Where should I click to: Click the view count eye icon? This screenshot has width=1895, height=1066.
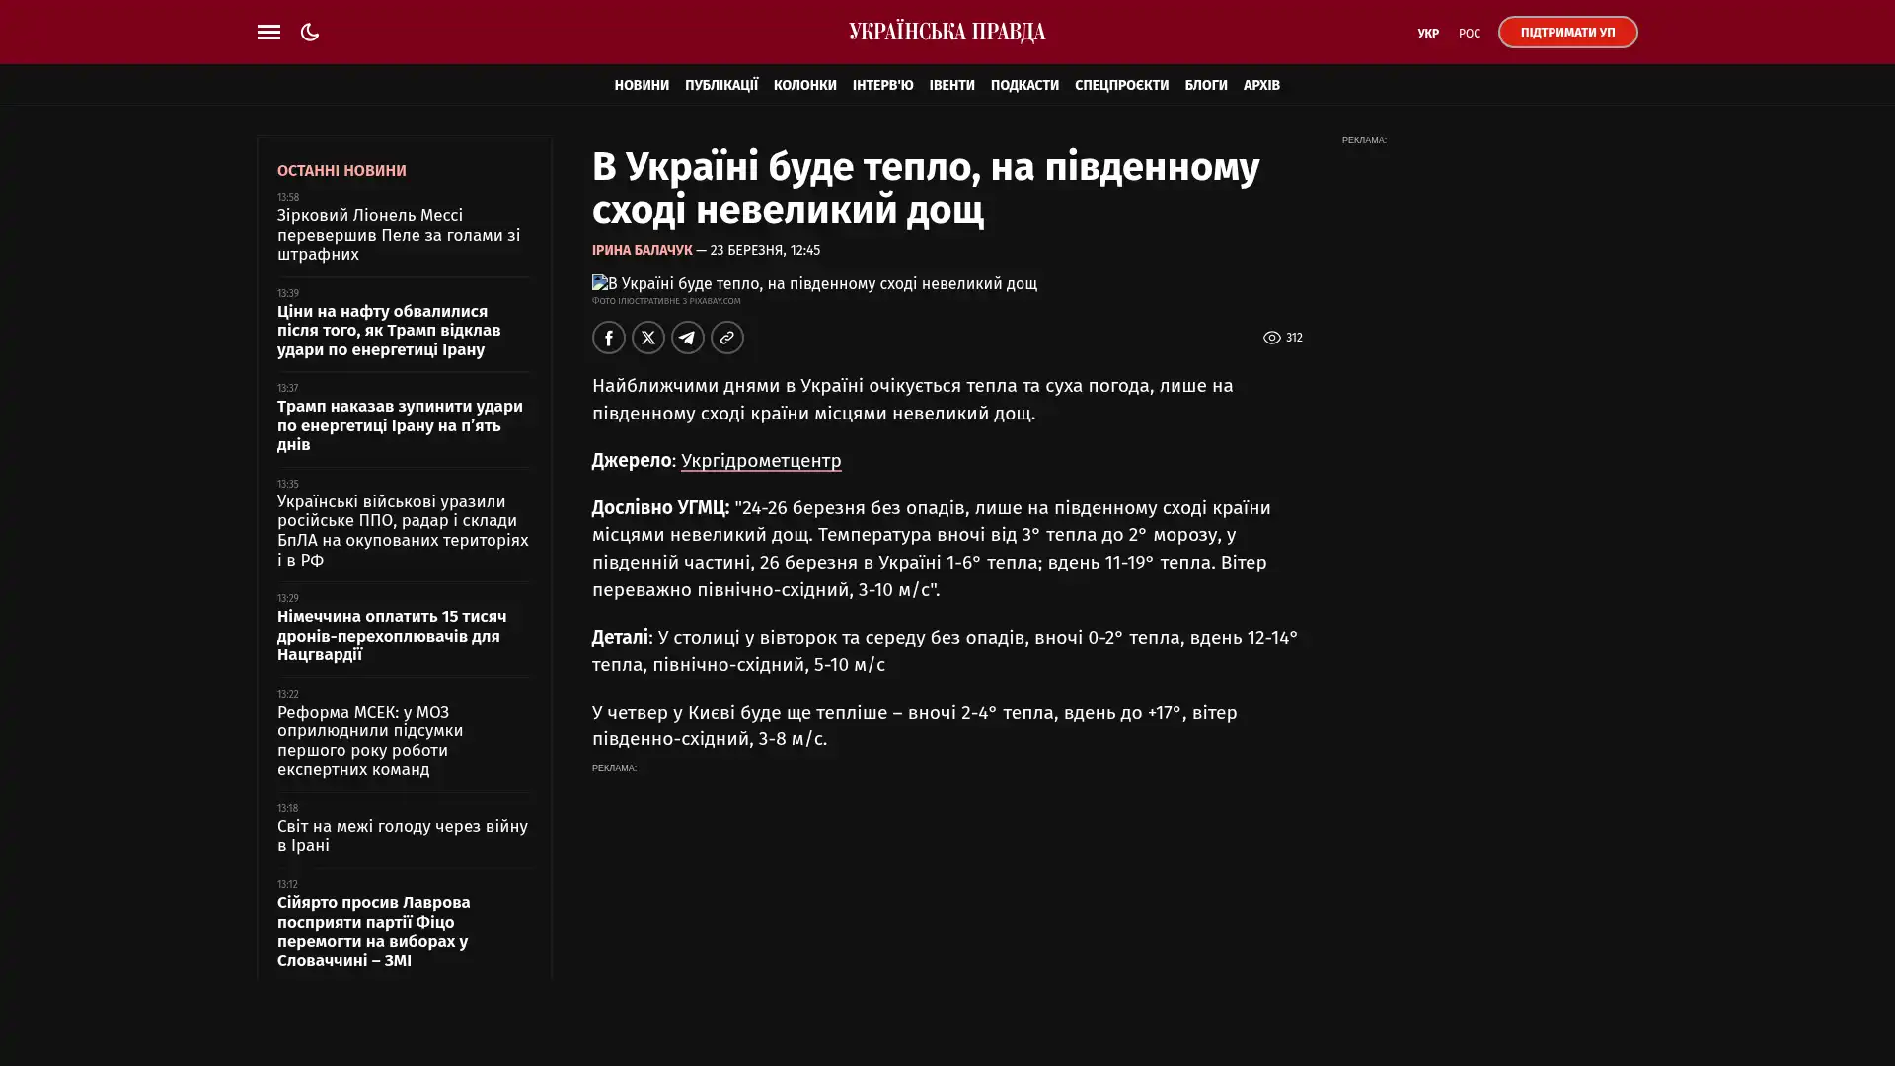(x=1271, y=338)
